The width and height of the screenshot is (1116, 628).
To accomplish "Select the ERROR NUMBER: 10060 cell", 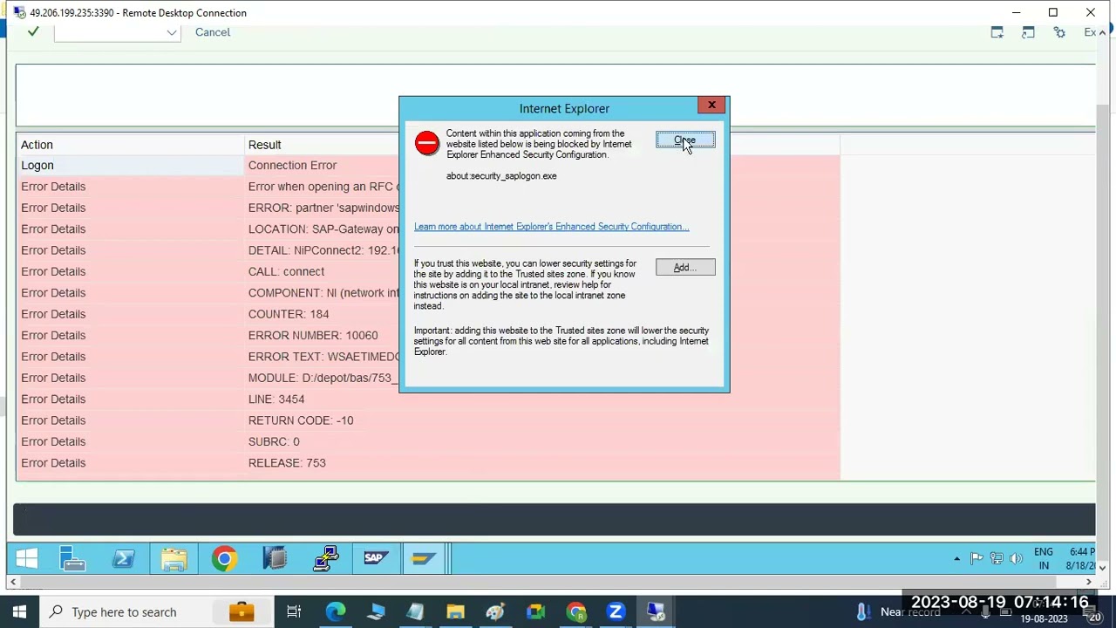I will [313, 336].
